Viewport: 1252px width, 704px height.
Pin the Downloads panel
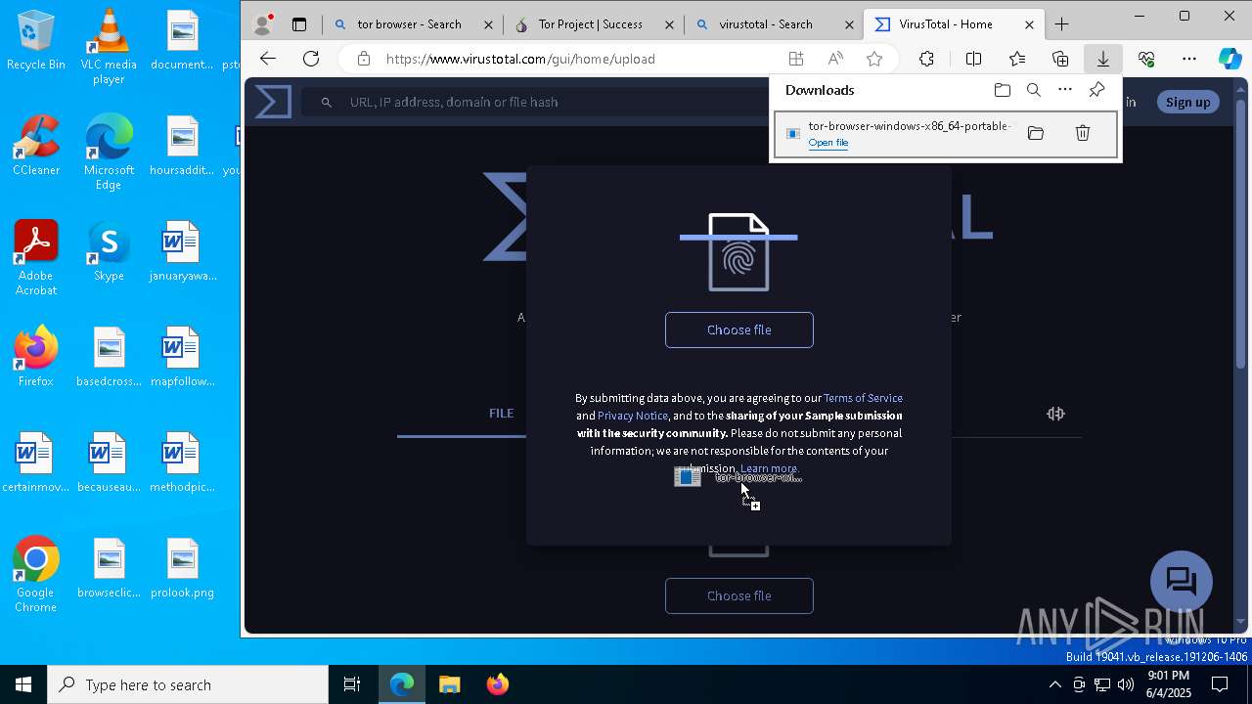coord(1096,90)
